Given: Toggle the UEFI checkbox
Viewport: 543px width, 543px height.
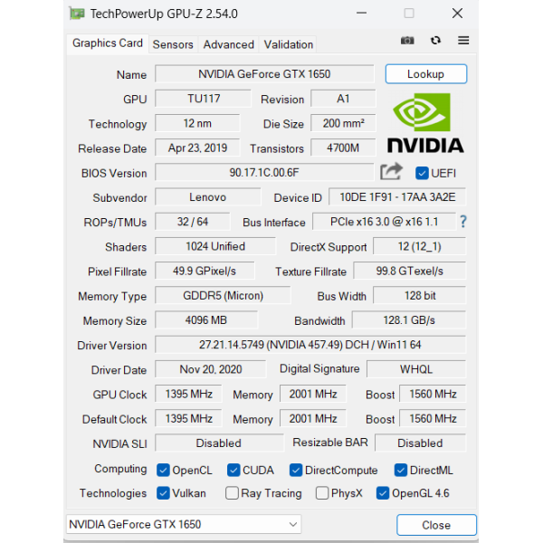Looking at the screenshot, I should pyautogui.click(x=422, y=173).
